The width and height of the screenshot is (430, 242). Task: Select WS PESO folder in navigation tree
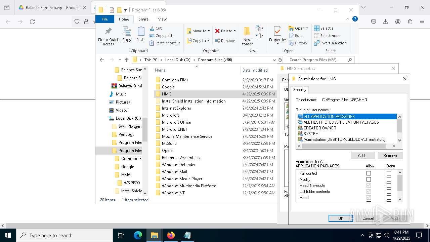132,183
